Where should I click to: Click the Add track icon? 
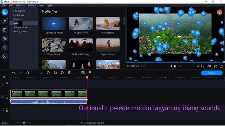tap(5, 78)
